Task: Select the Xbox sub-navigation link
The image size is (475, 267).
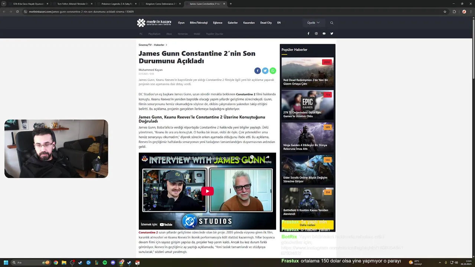Action: point(169,34)
